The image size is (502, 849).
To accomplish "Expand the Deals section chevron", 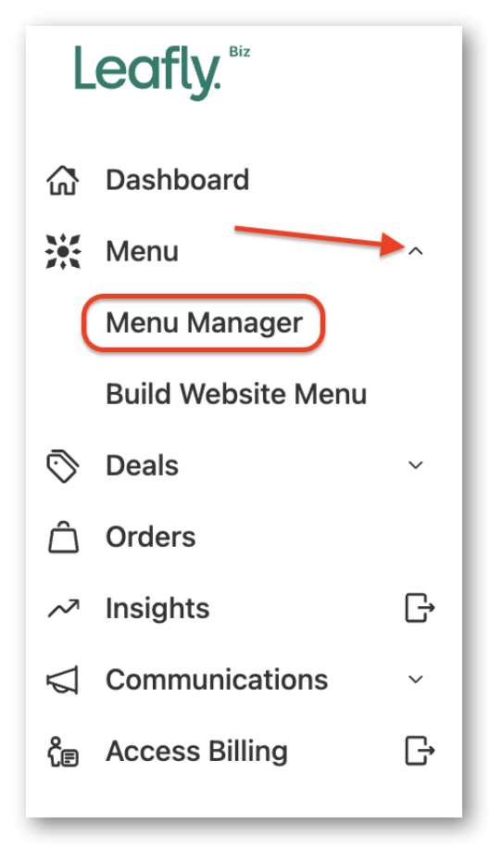I will pos(416,465).
